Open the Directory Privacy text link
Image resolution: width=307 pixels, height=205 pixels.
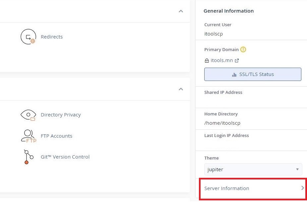click(x=61, y=115)
